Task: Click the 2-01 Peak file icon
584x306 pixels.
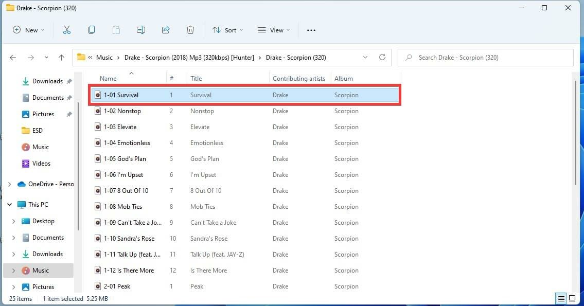Action: click(x=98, y=286)
